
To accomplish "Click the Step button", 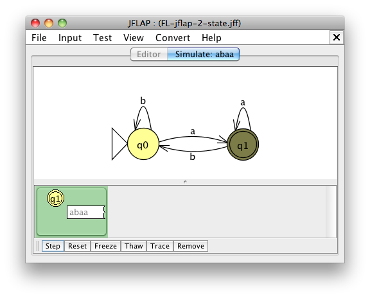I will [53, 246].
